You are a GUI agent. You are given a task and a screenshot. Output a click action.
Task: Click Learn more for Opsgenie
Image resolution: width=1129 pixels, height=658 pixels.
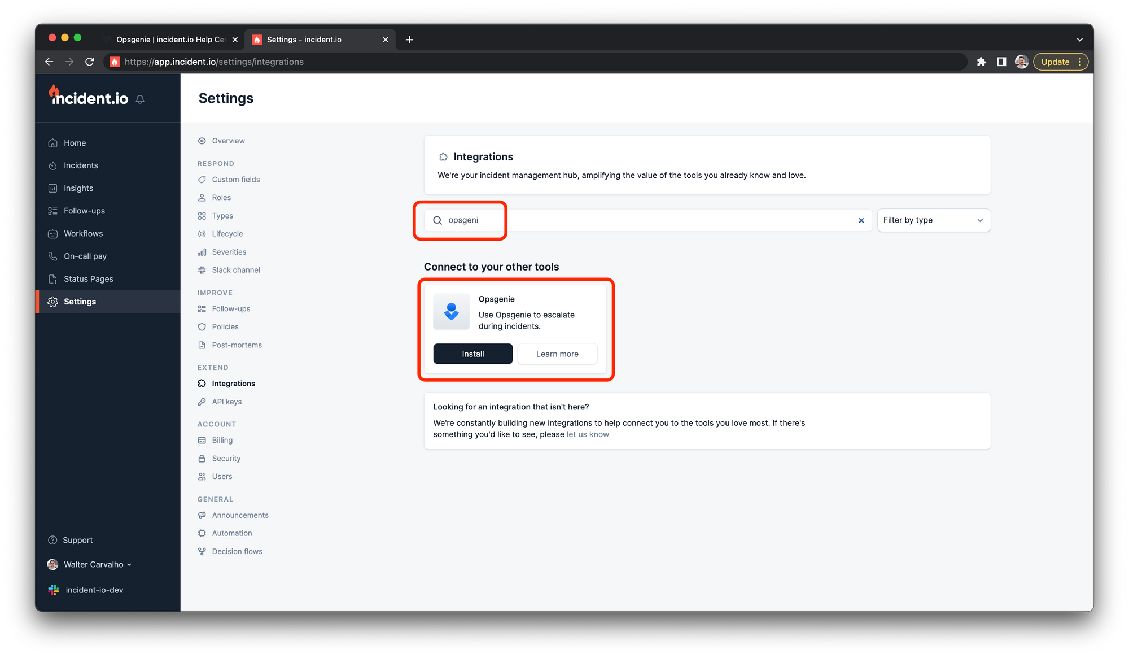point(557,354)
